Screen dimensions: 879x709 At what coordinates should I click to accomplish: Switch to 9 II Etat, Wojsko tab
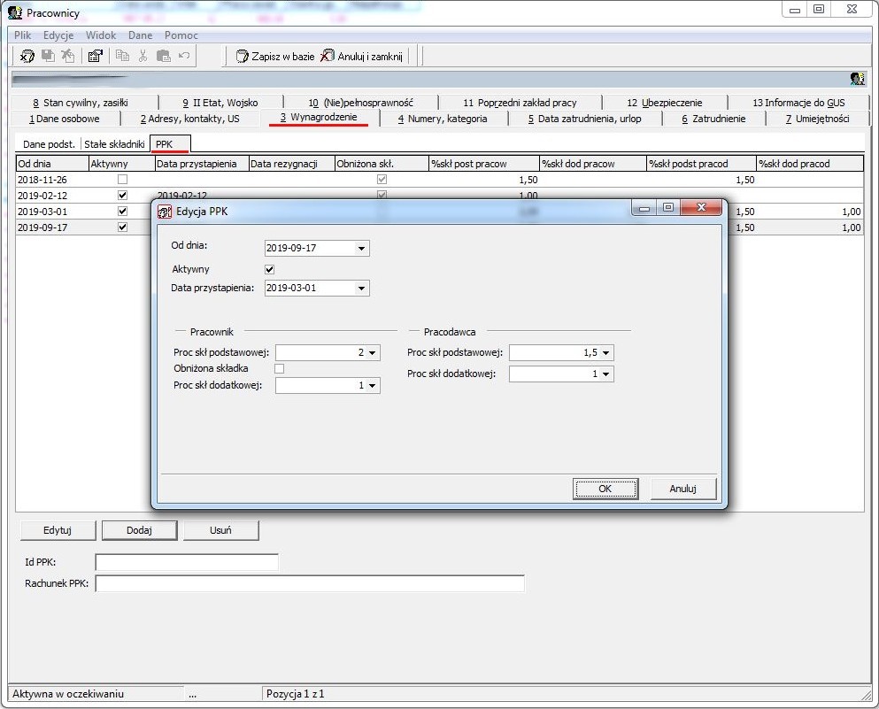[x=220, y=103]
